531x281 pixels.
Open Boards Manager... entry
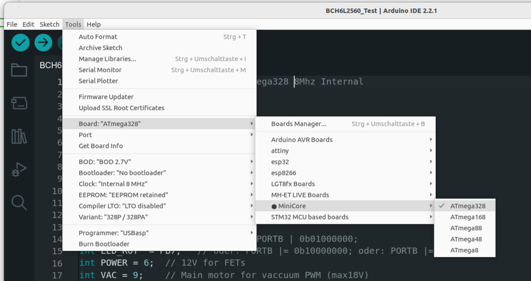pyautogui.click(x=345, y=124)
